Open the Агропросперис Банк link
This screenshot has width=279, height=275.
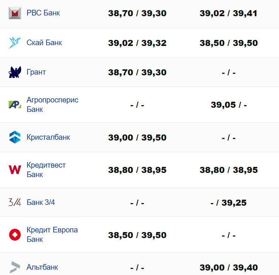click(x=52, y=104)
